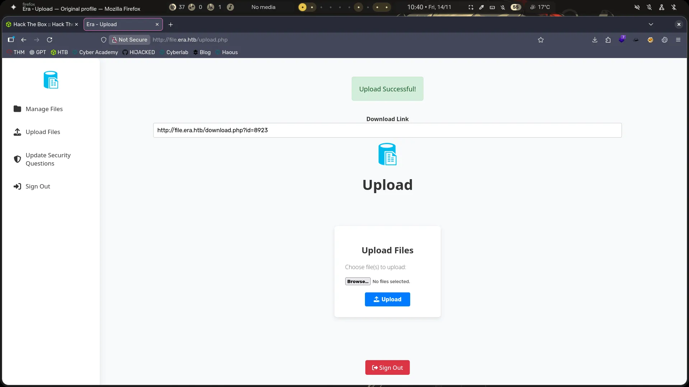Click the Era logo in sidebar
Viewport: 689px width, 387px height.
(51, 80)
